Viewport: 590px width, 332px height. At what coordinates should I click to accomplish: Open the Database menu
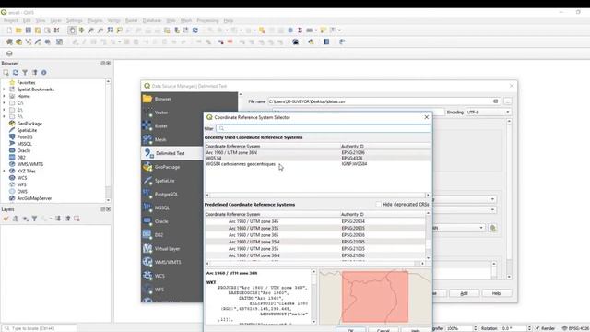pyautogui.click(x=152, y=20)
